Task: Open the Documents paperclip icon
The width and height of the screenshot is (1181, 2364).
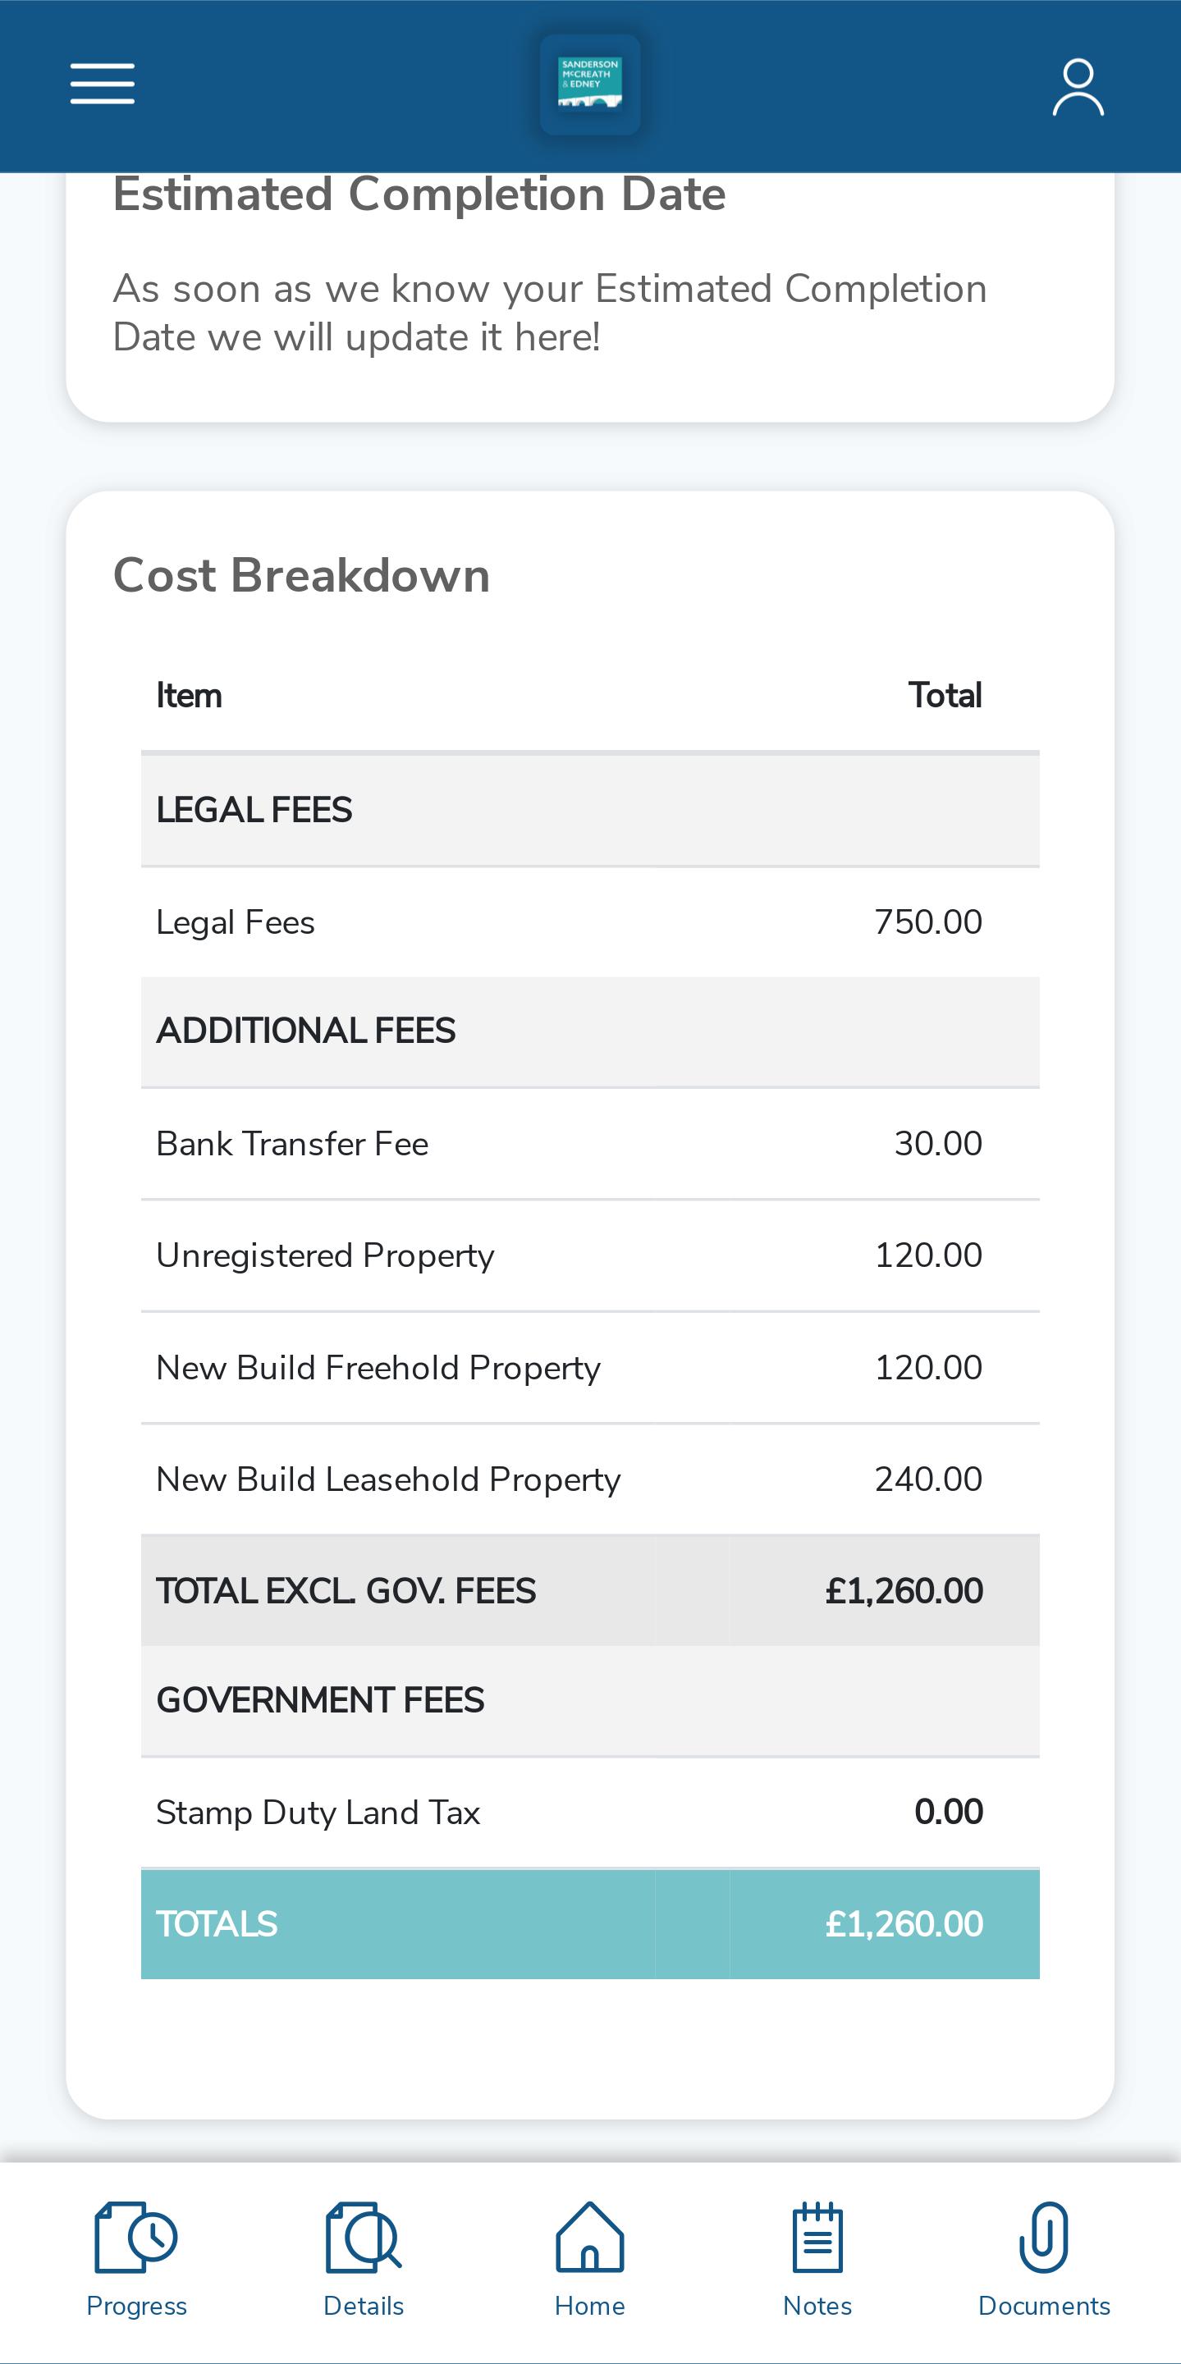Action: click(1044, 2238)
